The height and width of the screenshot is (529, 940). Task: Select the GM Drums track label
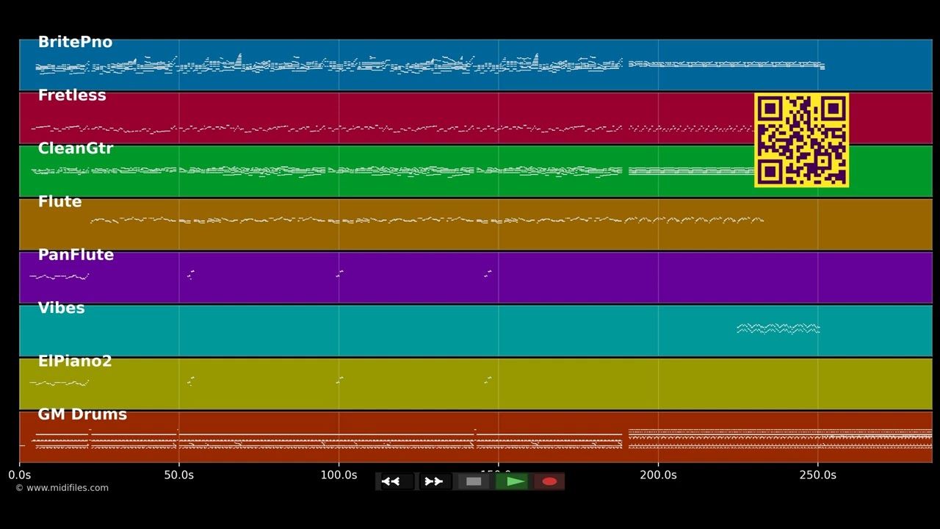[x=82, y=414]
